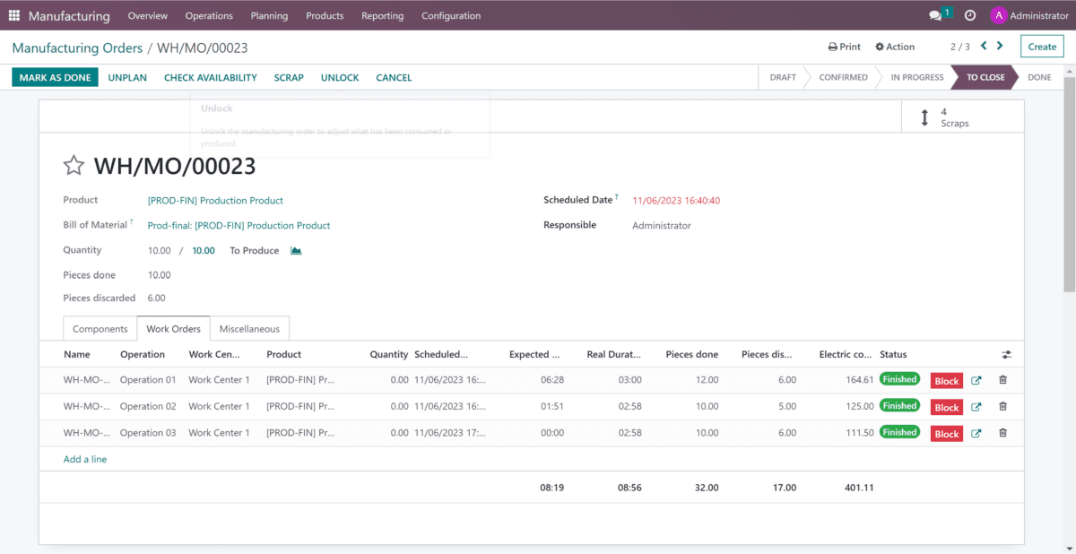
Task: Click Add a line under Work Orders
Action: click(x=84, y=458)
